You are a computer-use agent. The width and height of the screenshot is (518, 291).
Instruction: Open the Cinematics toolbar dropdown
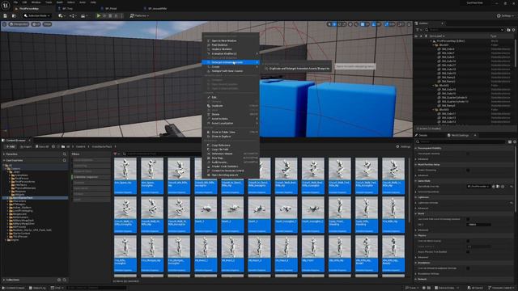coord(83,16)
